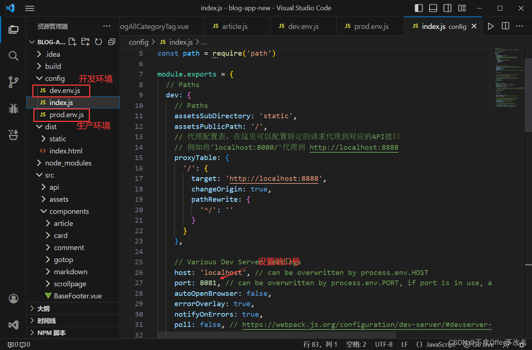Expand the build folder
Viewport: 532px width, 350px height.
[73, 66]
